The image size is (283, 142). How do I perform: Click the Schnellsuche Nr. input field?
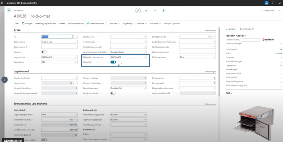(250, 40)
